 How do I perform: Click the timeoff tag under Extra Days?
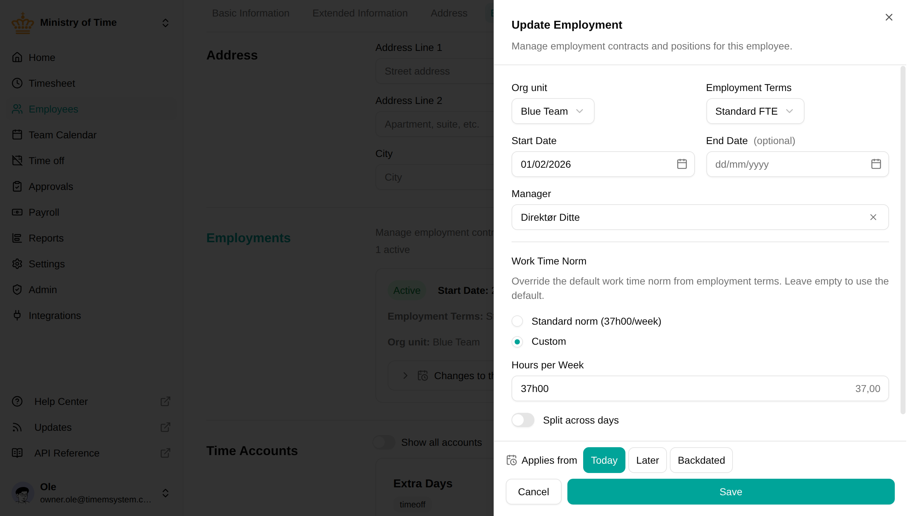(x=412, y=505)
